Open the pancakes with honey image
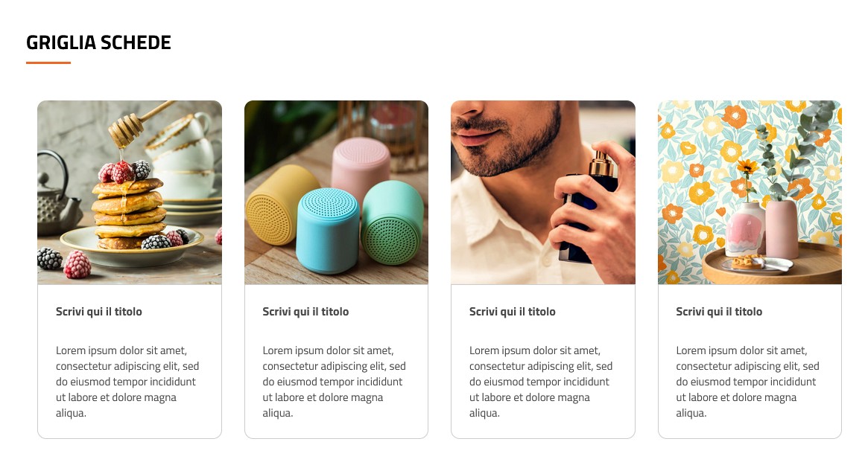Image resolution: width=868 pixels, height=465 pixels. [130, 193]
